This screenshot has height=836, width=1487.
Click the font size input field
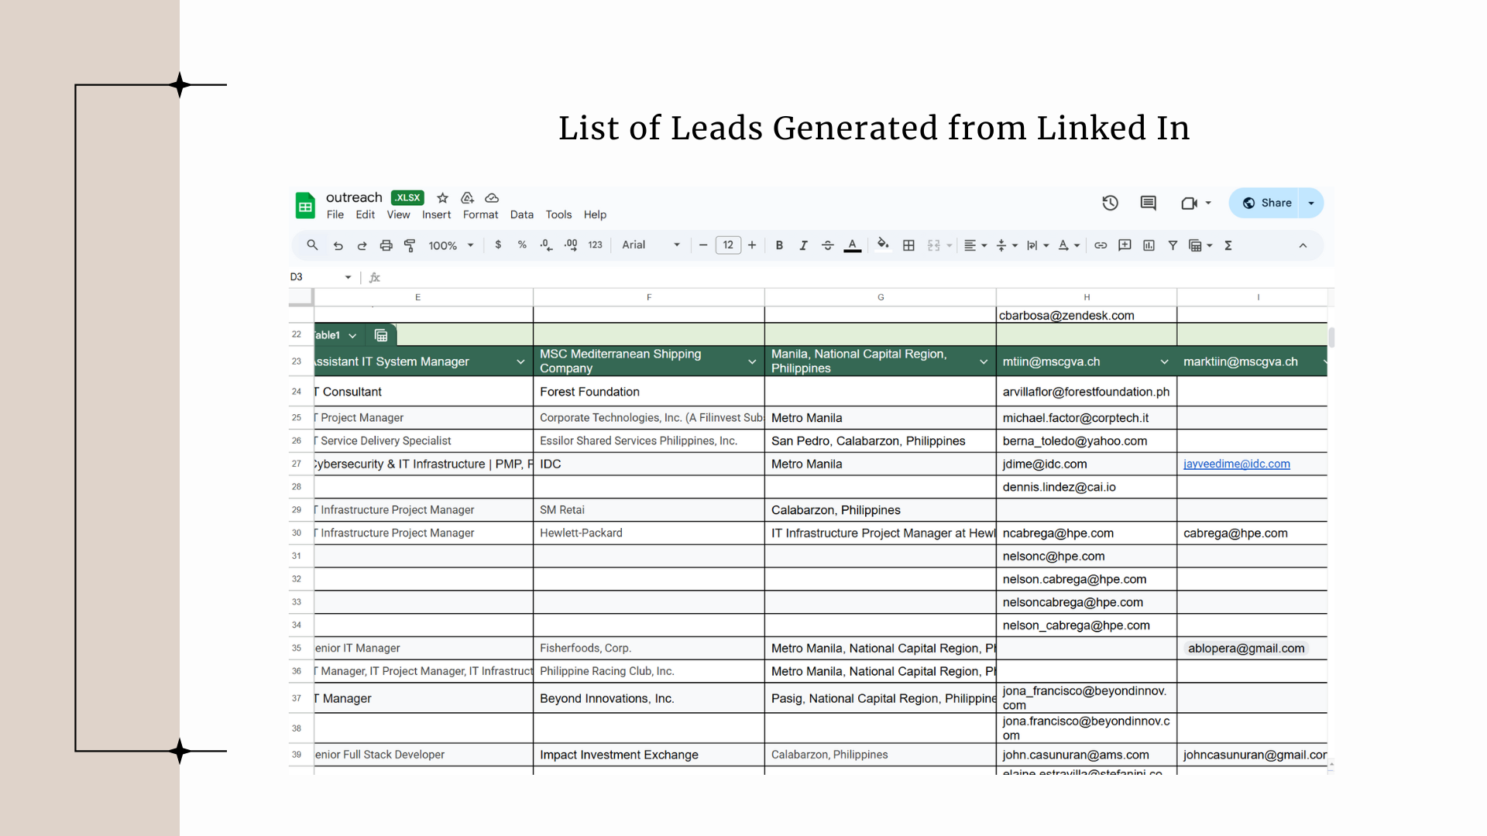click(727, 245)
